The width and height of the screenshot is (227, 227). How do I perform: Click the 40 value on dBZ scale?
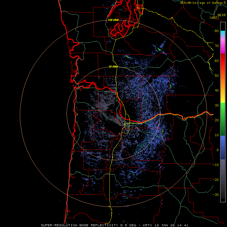tap(217, 91)
